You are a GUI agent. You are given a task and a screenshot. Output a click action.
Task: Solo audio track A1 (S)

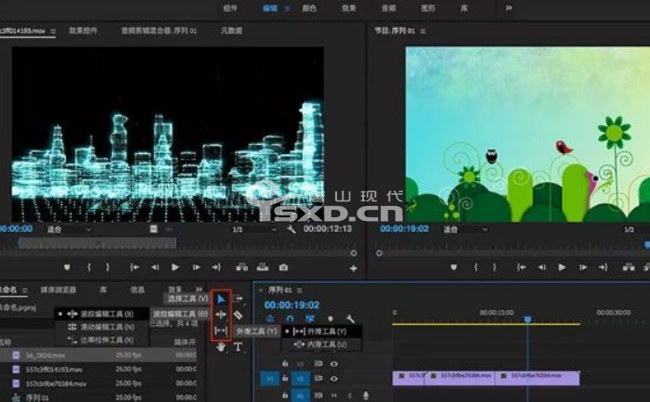[x=350, y=396]
